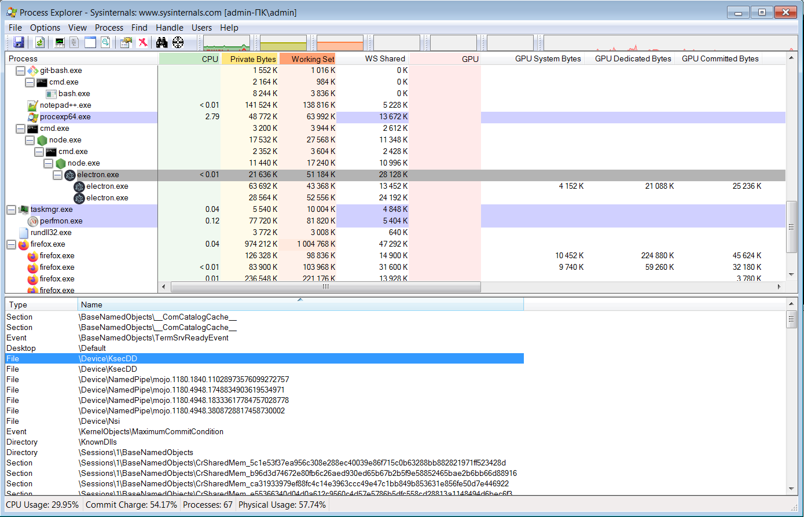The height and width of the screenshot is (517, 804).
Task: Collapse the cmd.exe node under git-bash.exe
Action: point(30,82)
